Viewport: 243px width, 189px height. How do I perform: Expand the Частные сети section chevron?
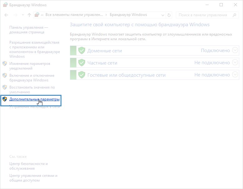coord(235,62)
